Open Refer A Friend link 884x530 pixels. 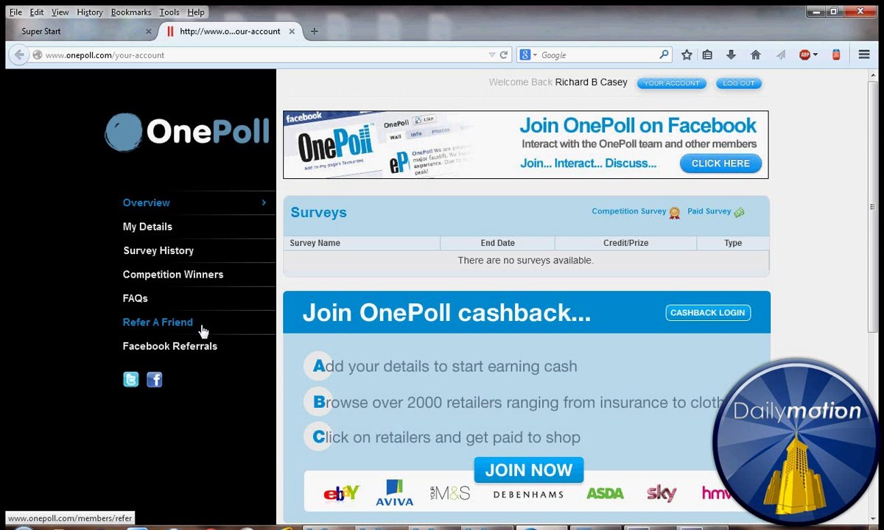(x=158, y=322)
